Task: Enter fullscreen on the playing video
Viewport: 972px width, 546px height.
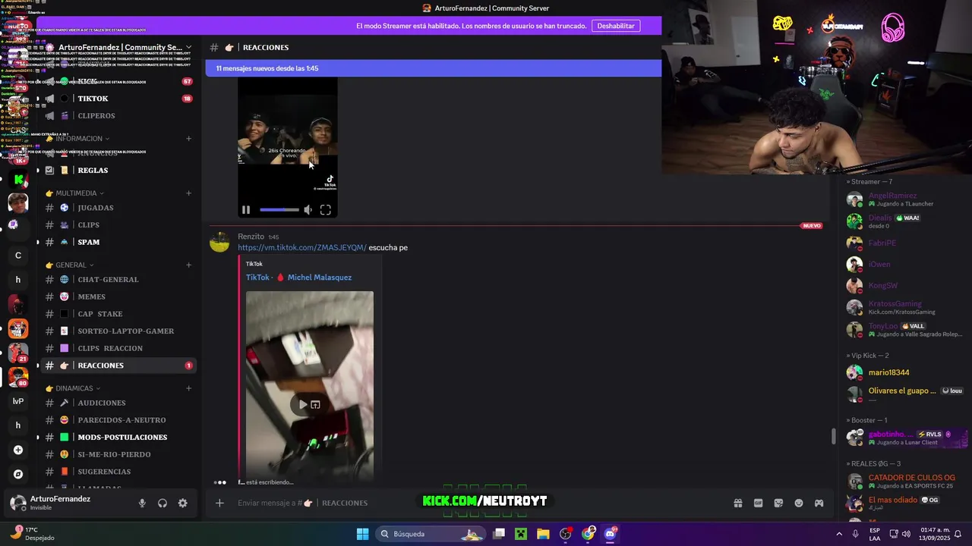Action: click(x=325, y=210)
